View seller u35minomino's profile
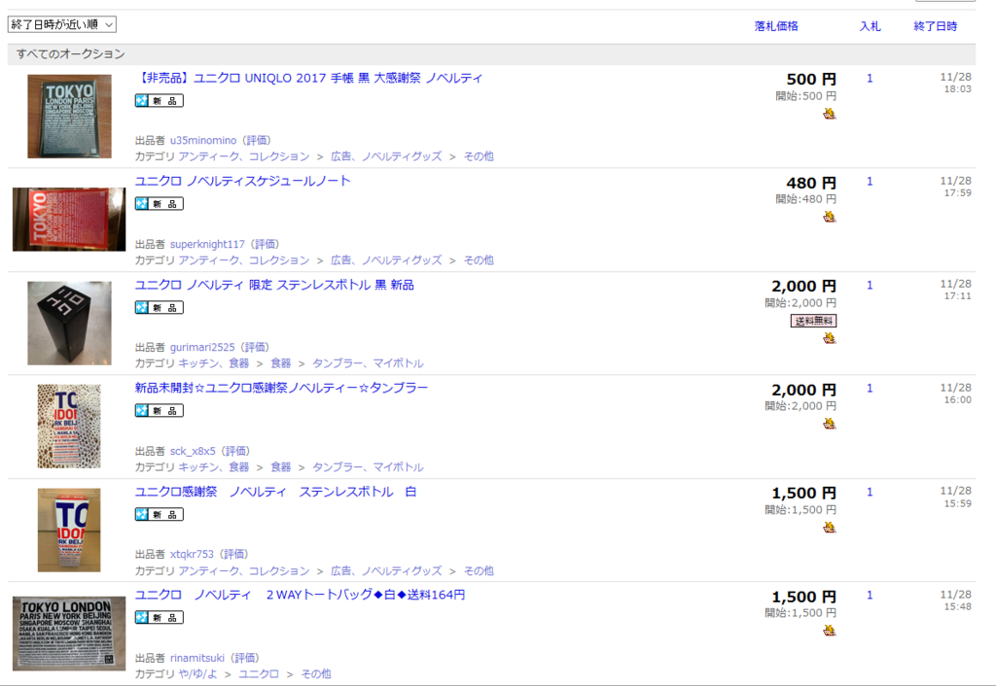This screenshot has width=996, height=686. (203, 140)
